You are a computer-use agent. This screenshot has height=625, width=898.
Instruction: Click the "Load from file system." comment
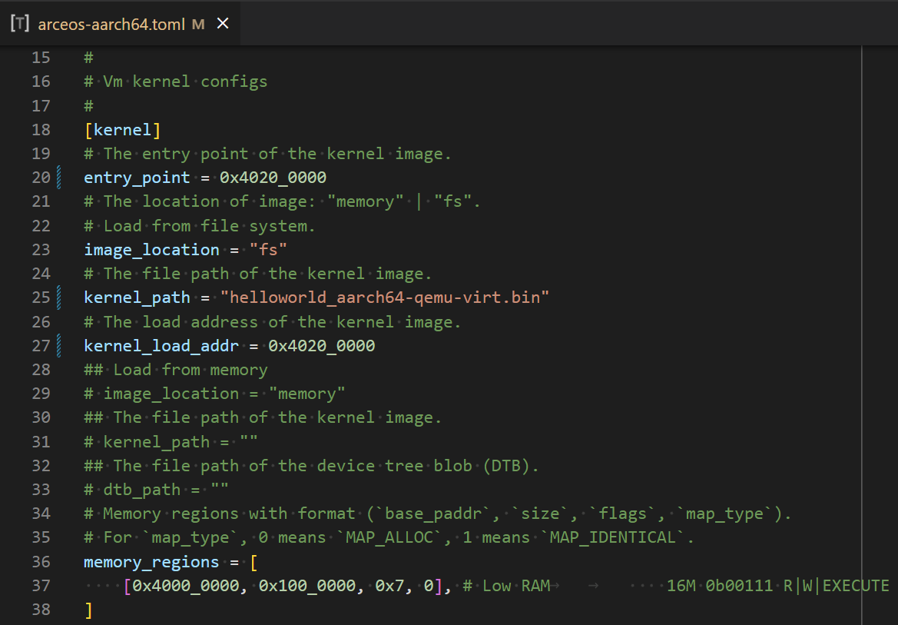pyautogui.click(x=200, y=226)
